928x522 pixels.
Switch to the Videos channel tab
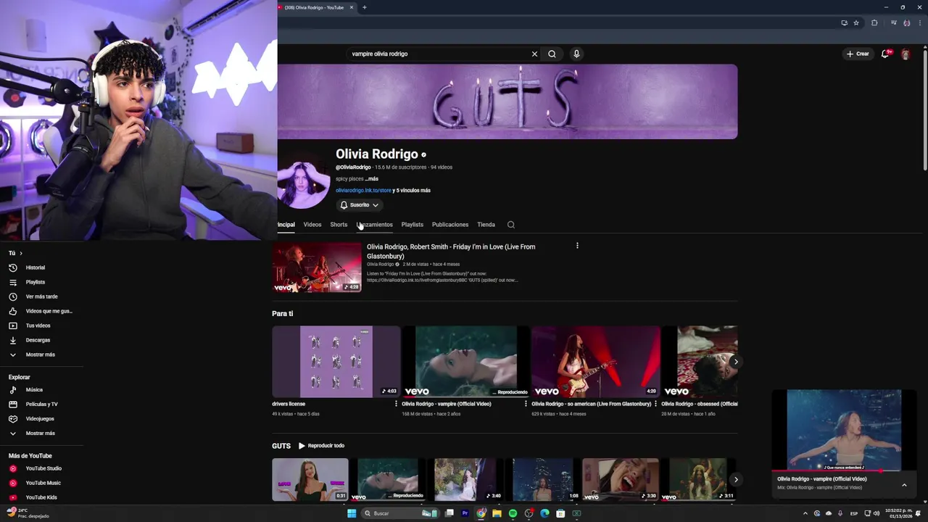(312, 225)
